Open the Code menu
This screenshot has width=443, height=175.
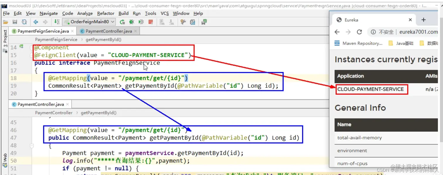[68, 13]
